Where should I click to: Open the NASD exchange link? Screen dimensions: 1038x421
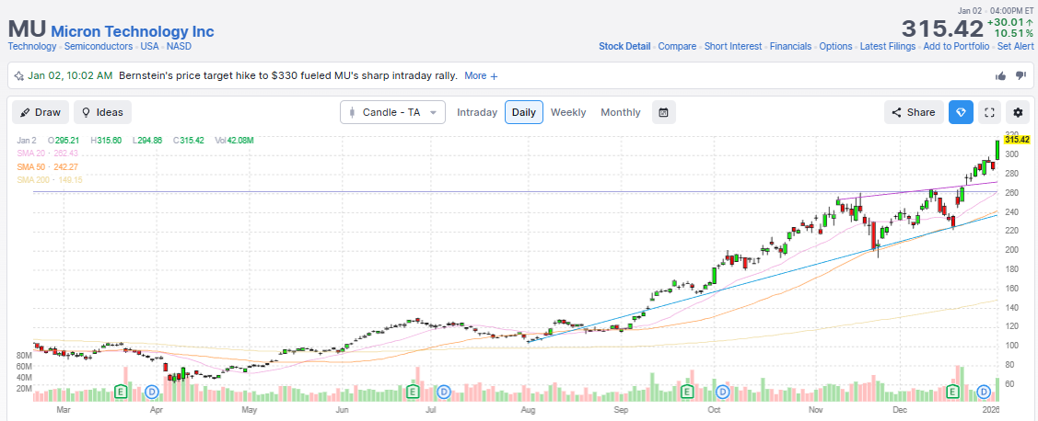[x=179, y=46]
